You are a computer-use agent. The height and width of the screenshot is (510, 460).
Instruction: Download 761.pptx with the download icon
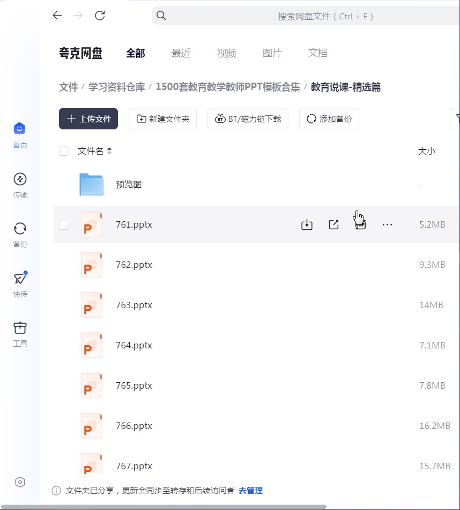click(307, 224)
